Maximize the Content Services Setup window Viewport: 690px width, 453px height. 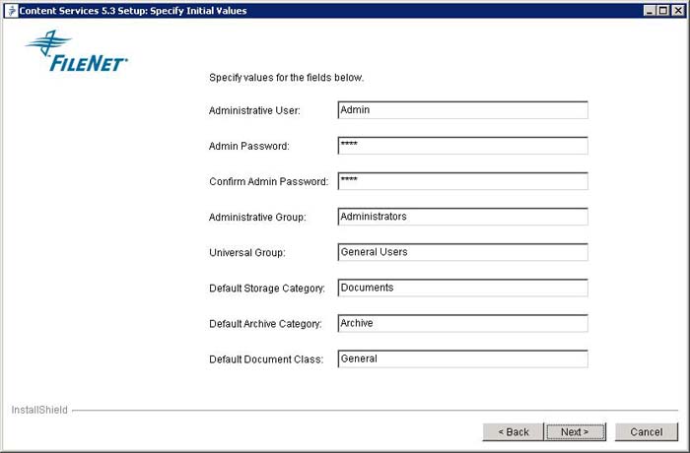663,11
